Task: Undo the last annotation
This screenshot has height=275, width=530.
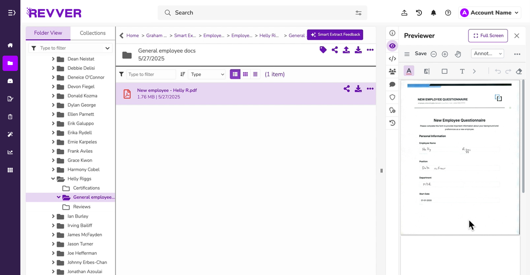Action: [x=498, y=71]
